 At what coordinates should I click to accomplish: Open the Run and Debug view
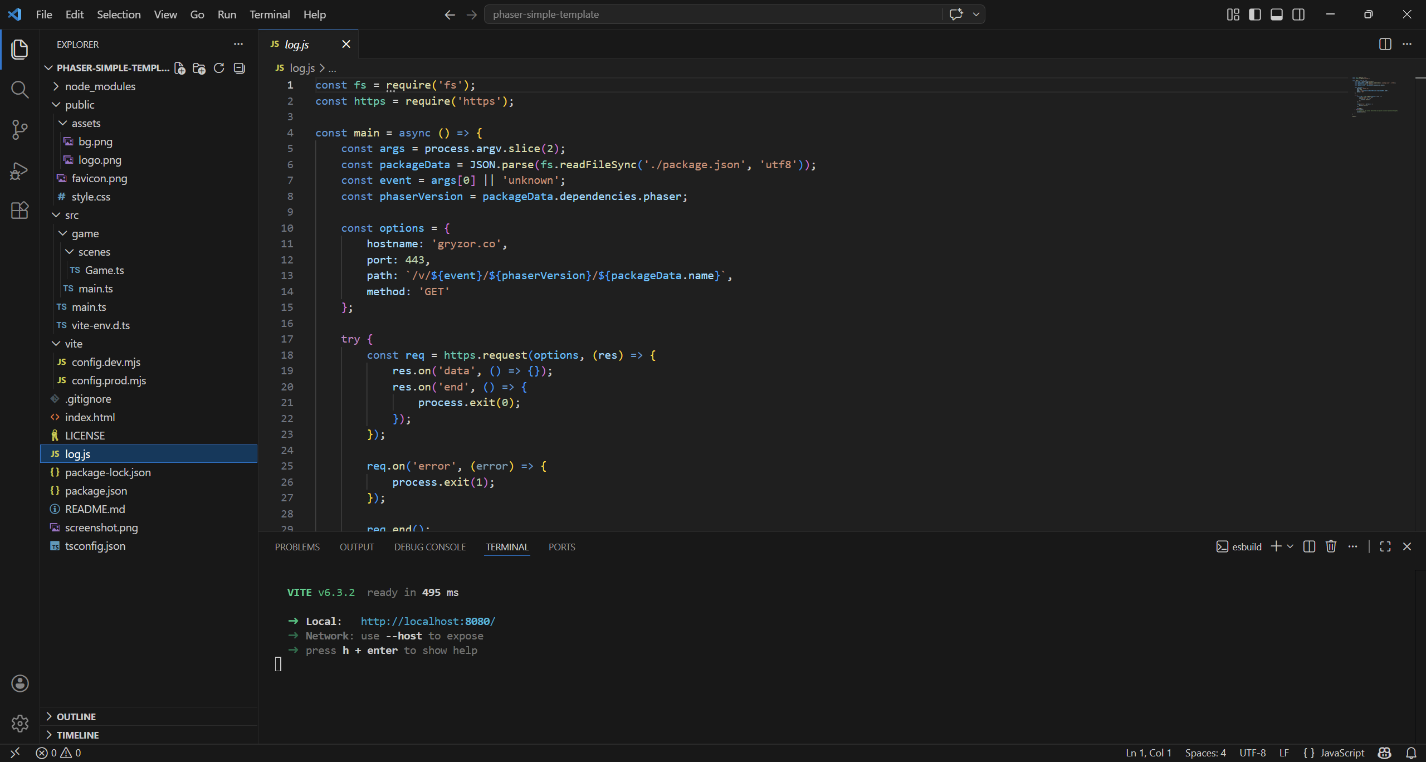19,170
